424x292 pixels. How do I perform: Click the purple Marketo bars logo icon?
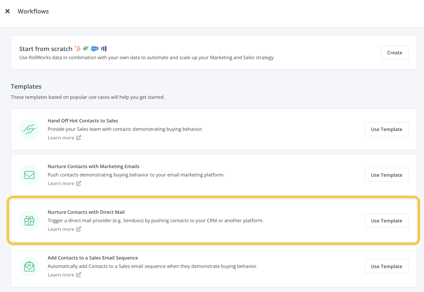coord(104,48)
